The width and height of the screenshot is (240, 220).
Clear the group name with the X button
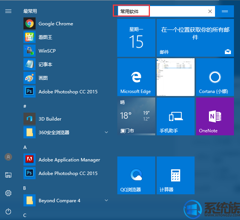click(x=210, y=11)
